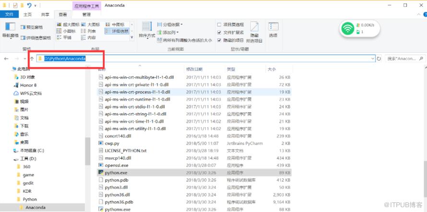Open recent locations dropdown arrow

[x=24, y=59]
